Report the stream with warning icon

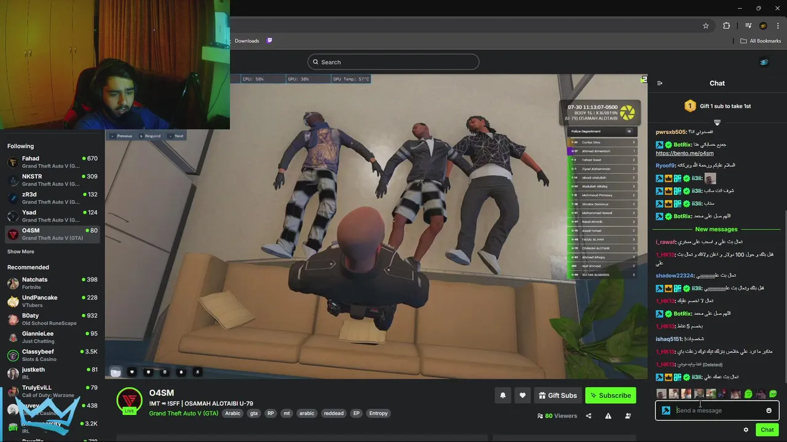608,416
